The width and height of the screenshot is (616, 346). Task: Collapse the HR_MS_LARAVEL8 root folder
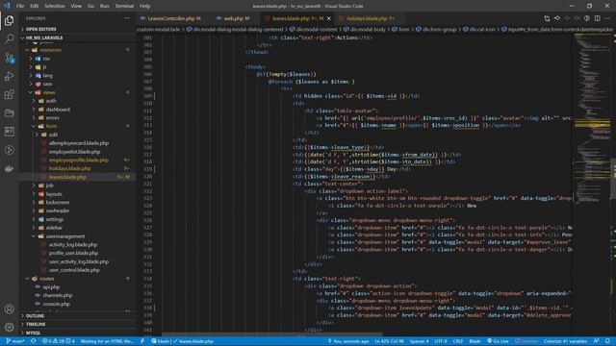point(77,37)
